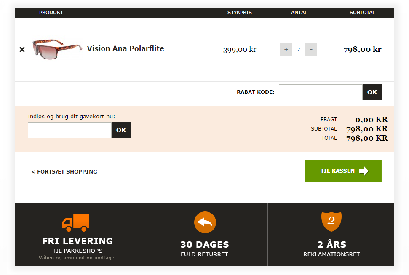This screenshot has height=275, width=409.
Task: Click the Fri levering heading
Action: [78, 241]
